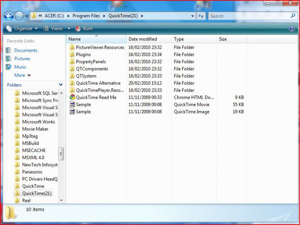Screen dimensions: 300x225
Task: Click the folder tree scrollbar thumb
Action: [x=61, y=154]
